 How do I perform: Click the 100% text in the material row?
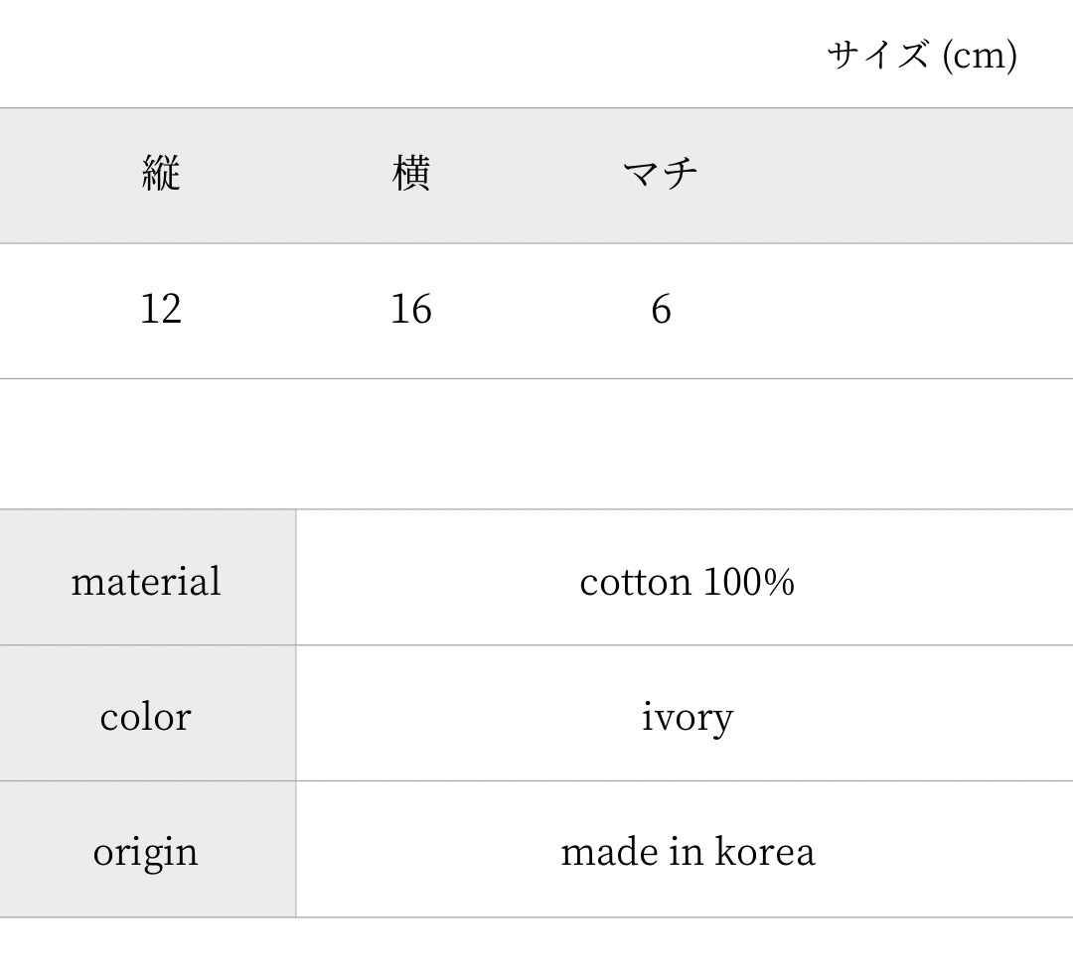749,582
